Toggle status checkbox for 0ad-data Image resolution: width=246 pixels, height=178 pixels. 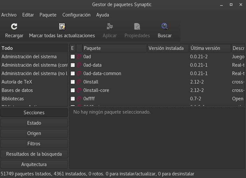click(73, 65)
